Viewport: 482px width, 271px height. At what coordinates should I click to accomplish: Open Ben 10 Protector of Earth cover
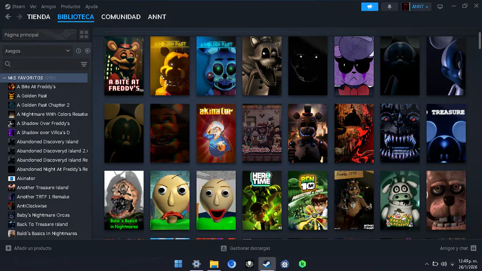[x=308, y=200]
